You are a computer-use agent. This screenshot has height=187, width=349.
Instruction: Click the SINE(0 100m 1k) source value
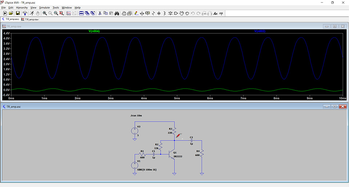[147, 170]
